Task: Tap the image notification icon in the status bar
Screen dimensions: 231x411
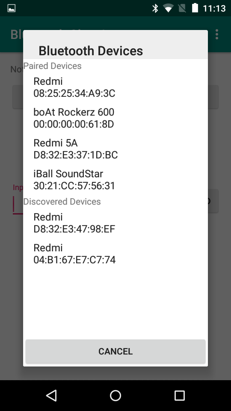Action: (x=12, y=8)
